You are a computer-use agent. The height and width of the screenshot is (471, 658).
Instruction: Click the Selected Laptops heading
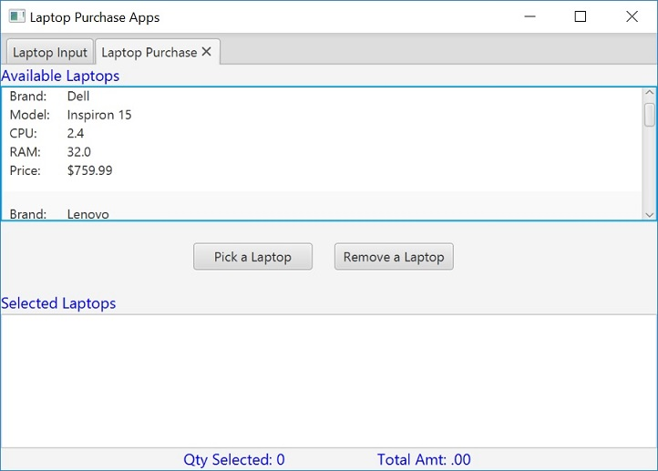click(x=58, y=303)
